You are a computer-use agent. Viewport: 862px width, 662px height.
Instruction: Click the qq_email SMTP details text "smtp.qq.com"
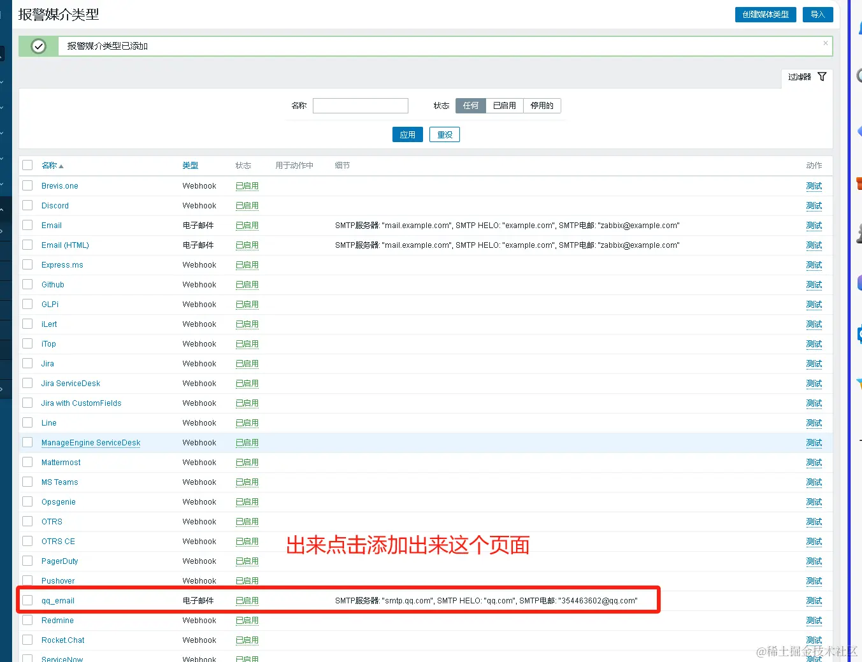point(408,601)
